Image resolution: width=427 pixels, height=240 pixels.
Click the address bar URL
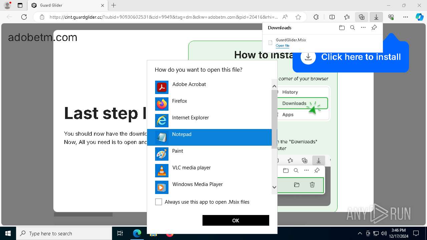(163, 17)
